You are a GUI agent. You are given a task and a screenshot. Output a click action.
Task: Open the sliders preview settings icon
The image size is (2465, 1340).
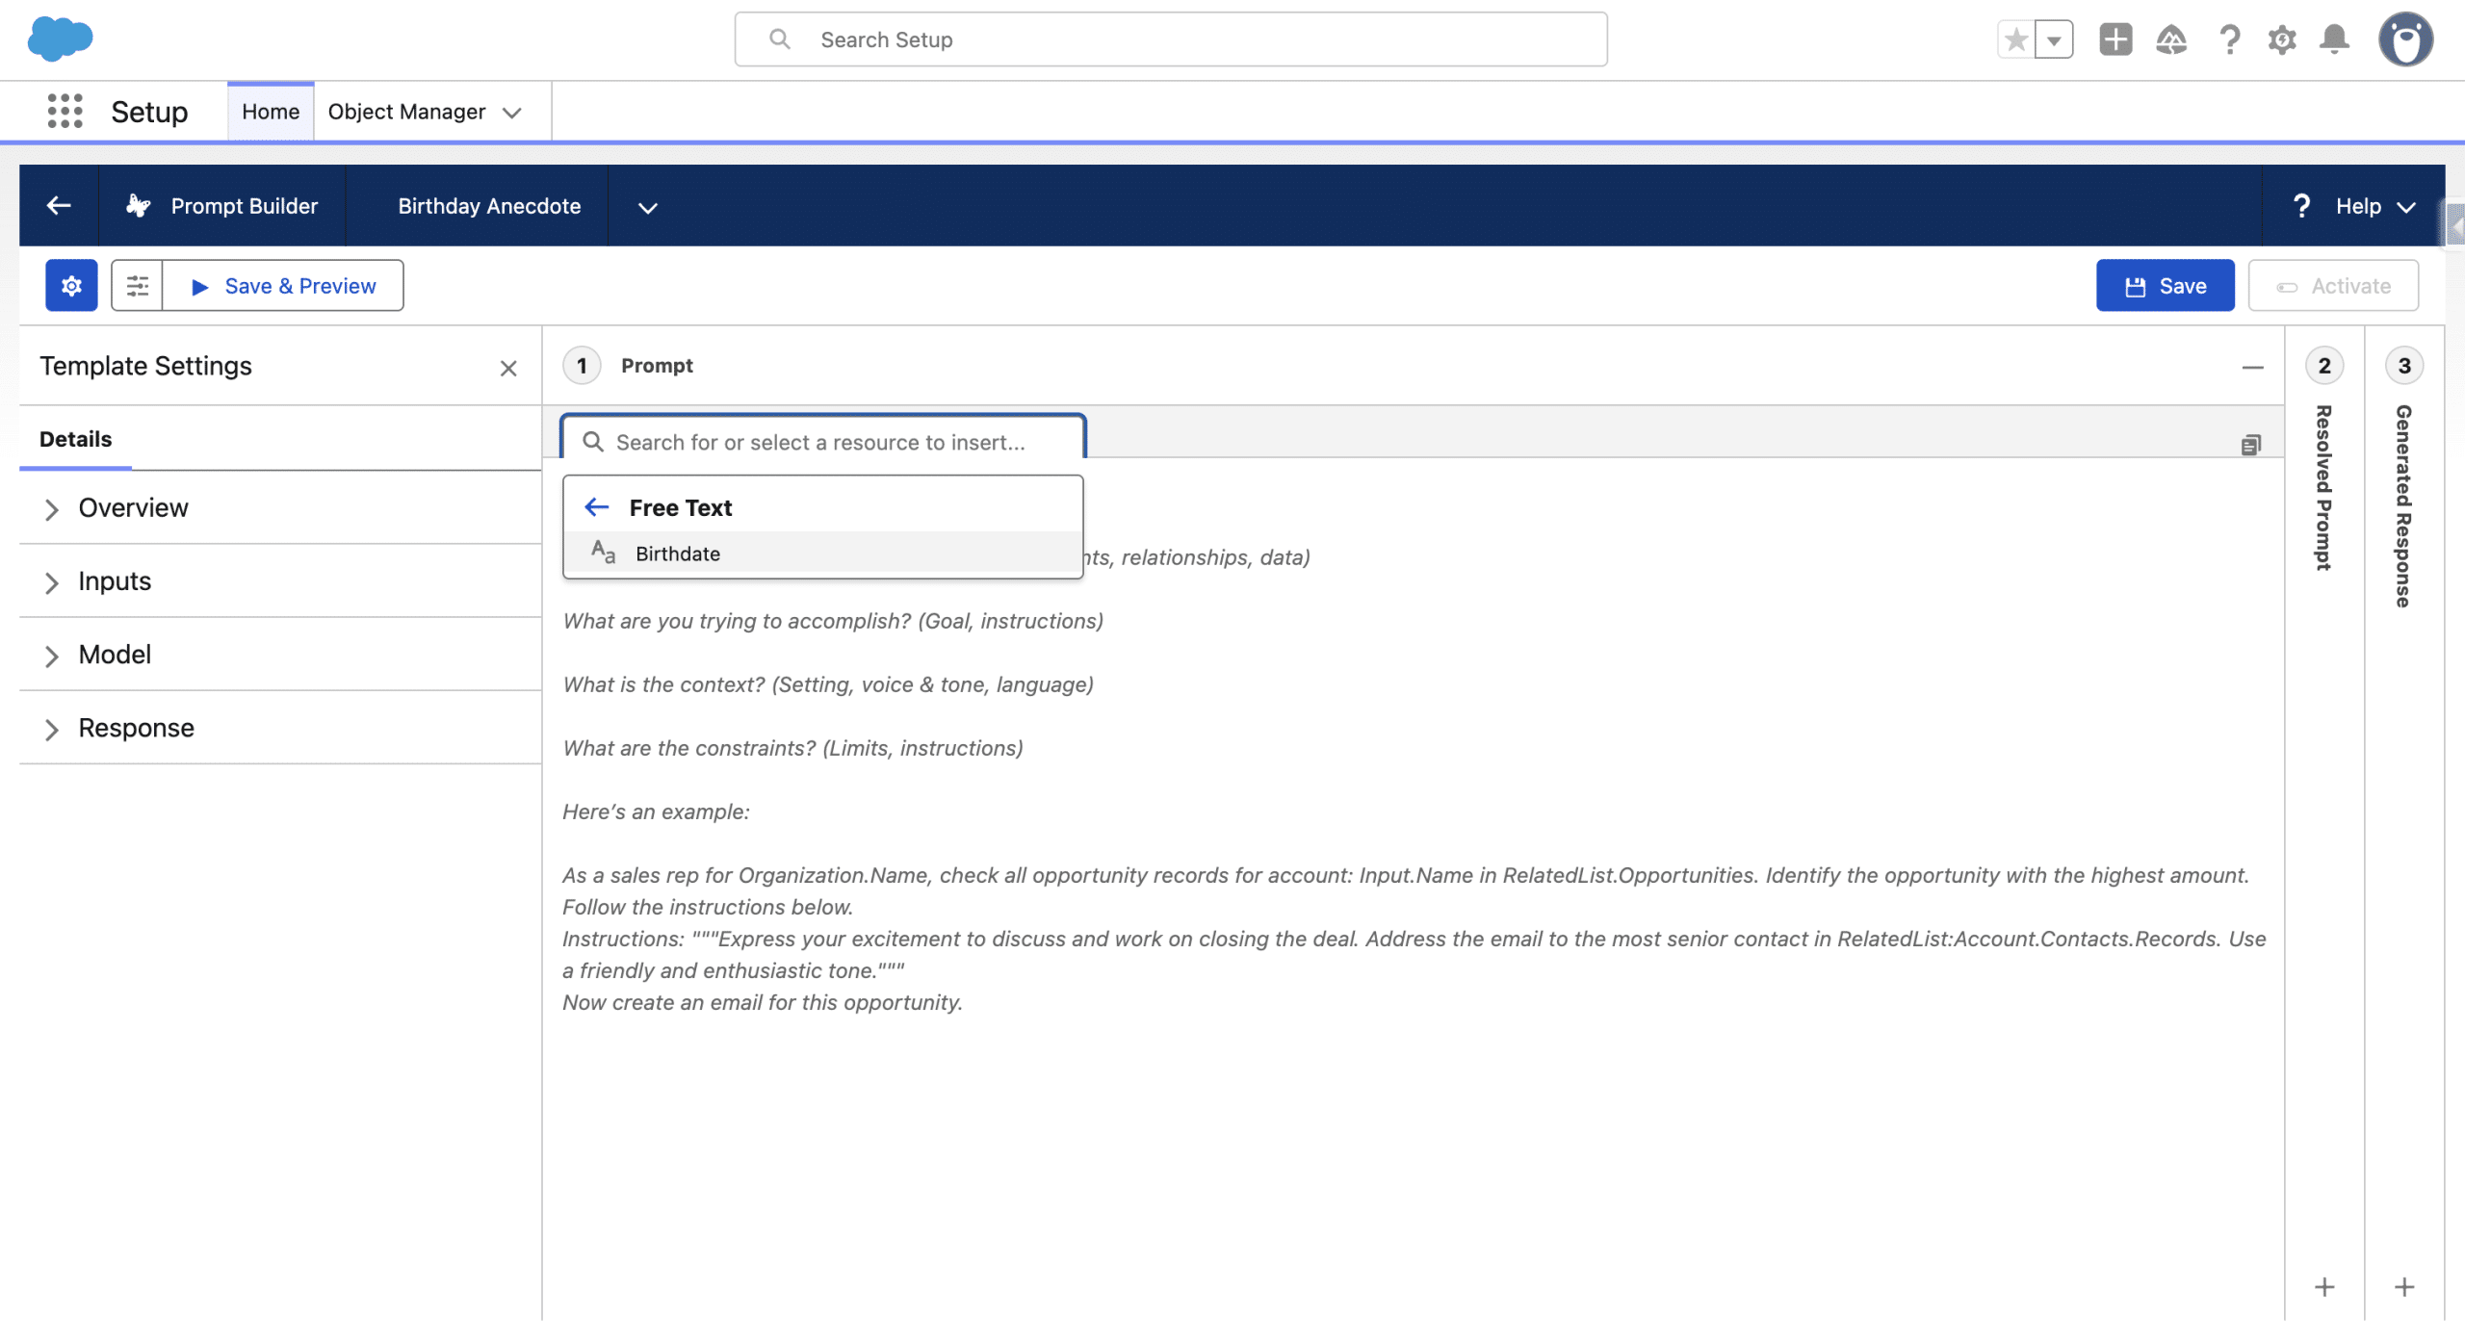coord(137,286)
